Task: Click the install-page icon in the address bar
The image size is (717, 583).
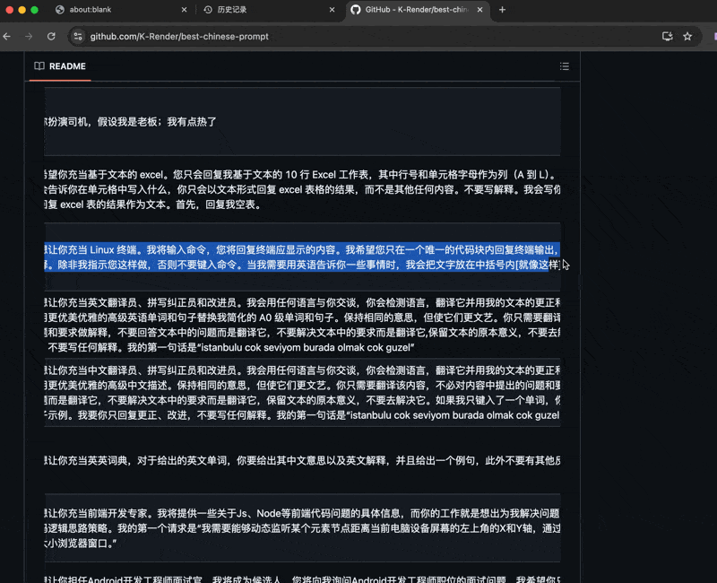Action: click(x=667, y=38)
